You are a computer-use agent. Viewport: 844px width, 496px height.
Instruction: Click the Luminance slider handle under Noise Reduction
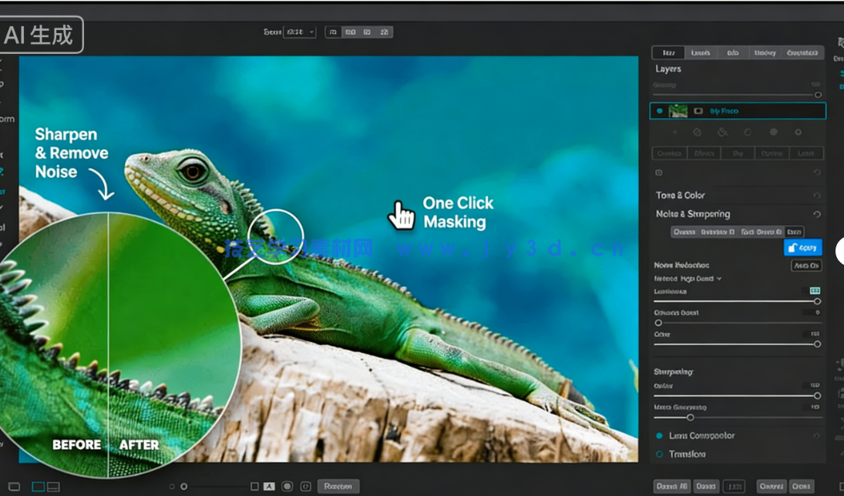pyautogui.click(x=817, y=301)
